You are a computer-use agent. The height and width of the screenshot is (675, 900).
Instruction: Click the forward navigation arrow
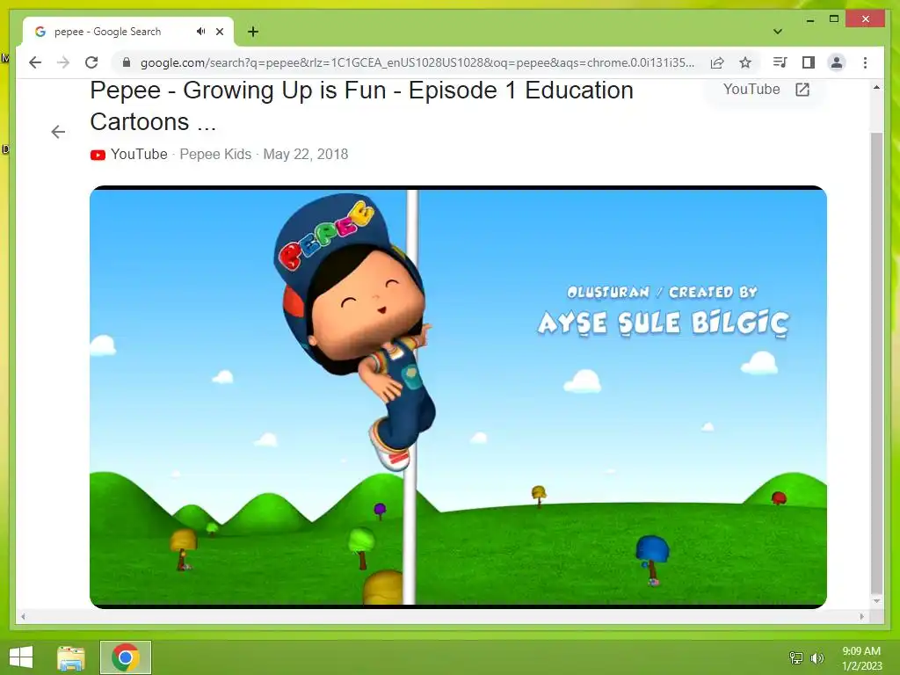[x=63, y=62]
